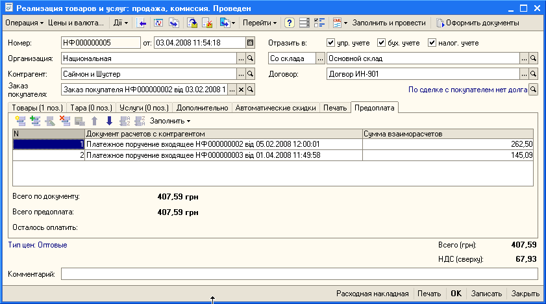The height and width of the screenshot is (304, 546).
Task: Click ellipsis button next to Организация field
Action: pos(241,58)
